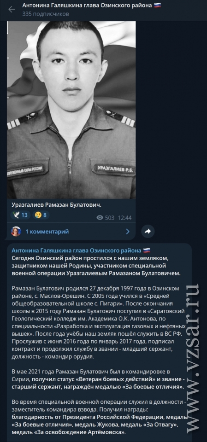Click the paragraph starting "В мае 2021 года"

(98, 379)
